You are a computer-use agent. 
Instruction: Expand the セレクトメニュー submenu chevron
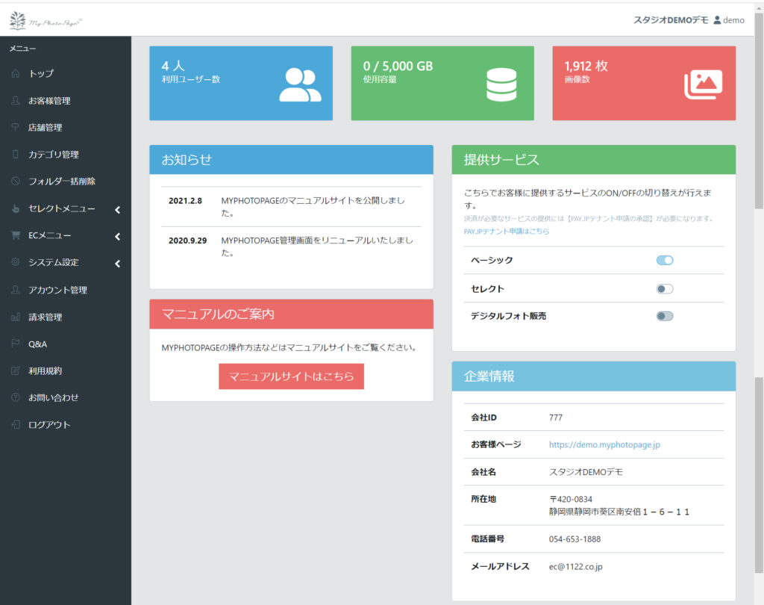tap(117, 210)
